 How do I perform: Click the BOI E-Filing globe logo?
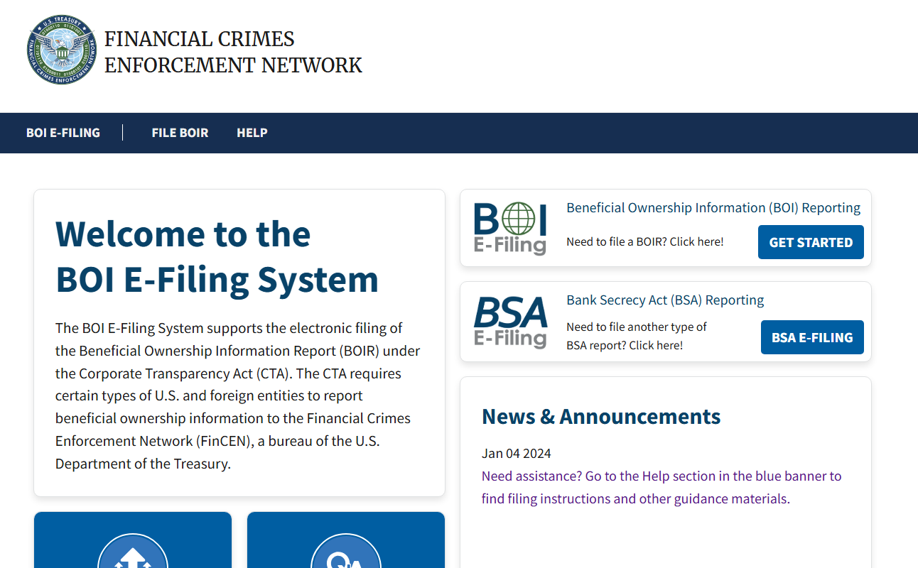(510, 228)
